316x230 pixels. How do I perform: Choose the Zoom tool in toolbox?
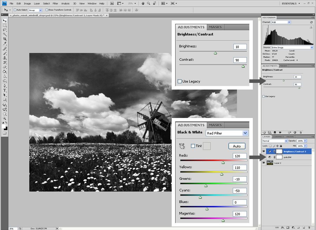5,118
